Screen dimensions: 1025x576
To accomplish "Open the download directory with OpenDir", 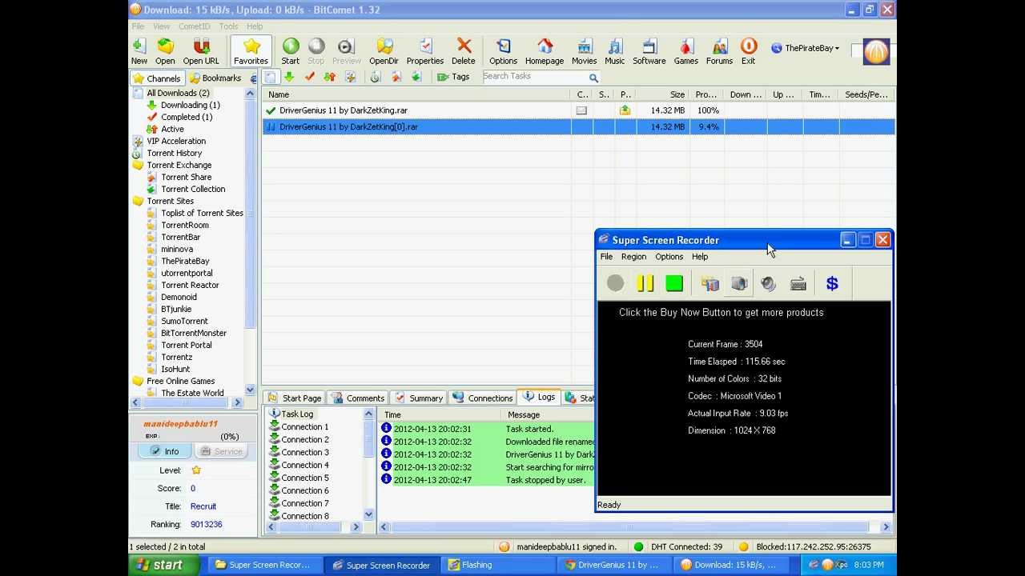I will (x=384, y=51).
